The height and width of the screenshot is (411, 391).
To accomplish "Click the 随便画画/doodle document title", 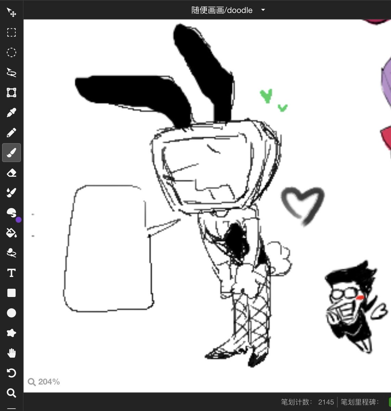I will [222, 10].
